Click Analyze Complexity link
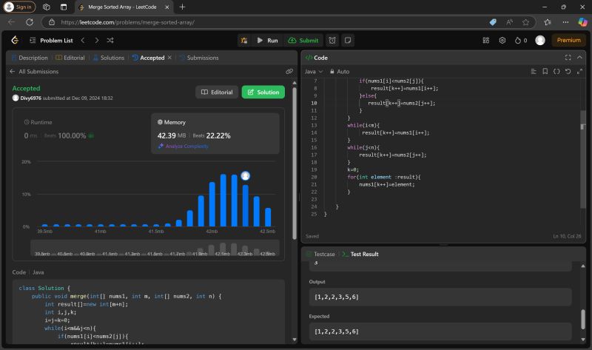This screenshot has height=350, width=592. point(183,146)
